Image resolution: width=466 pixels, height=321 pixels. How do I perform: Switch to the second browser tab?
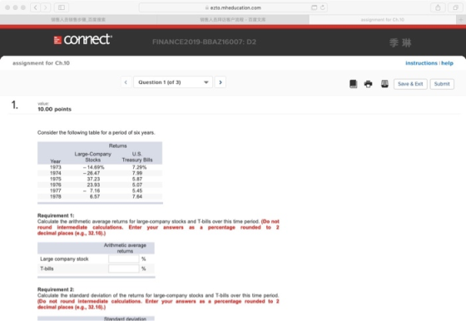click(233, 20)
